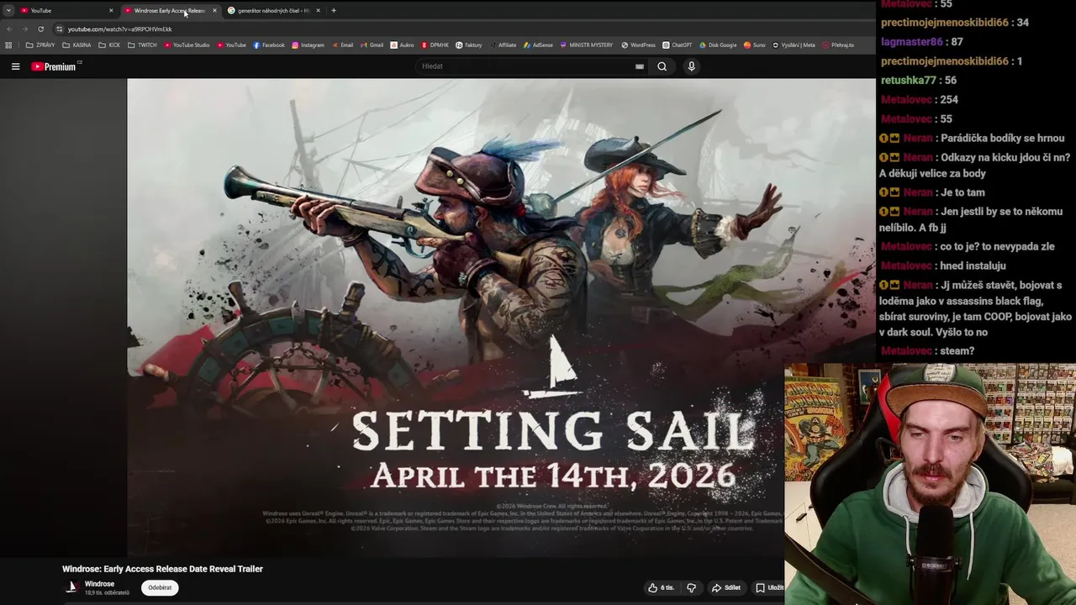Close the generátor náhodných čísel tab
Image resolution: width=1076 pixels, height=605 pixels.
tap(318, 10)
